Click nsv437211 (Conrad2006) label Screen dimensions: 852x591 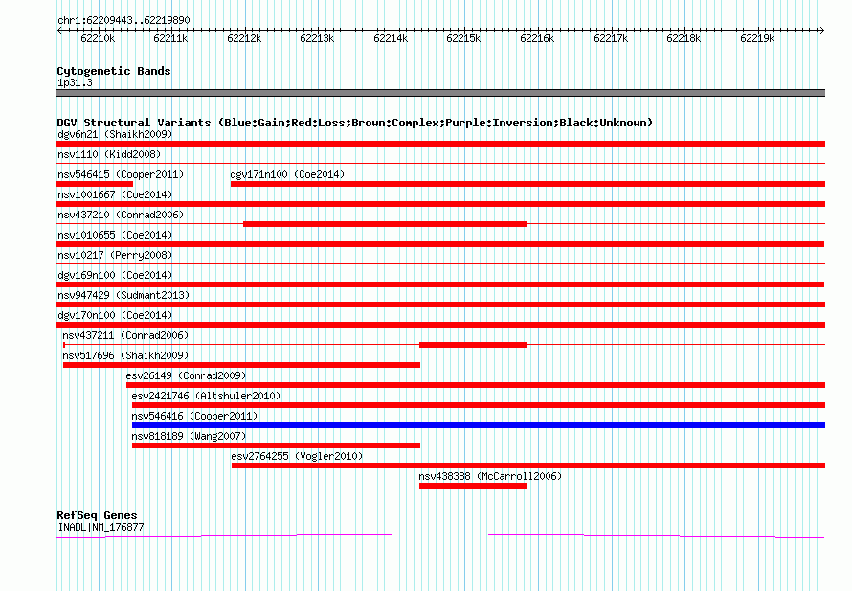pos(125,335)
